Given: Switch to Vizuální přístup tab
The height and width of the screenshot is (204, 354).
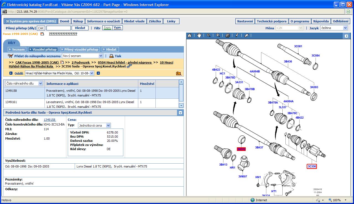Looking at the screenshot, I should point(43,49).
